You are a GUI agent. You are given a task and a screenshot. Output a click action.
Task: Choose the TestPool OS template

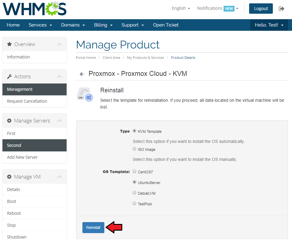(134, 203)
